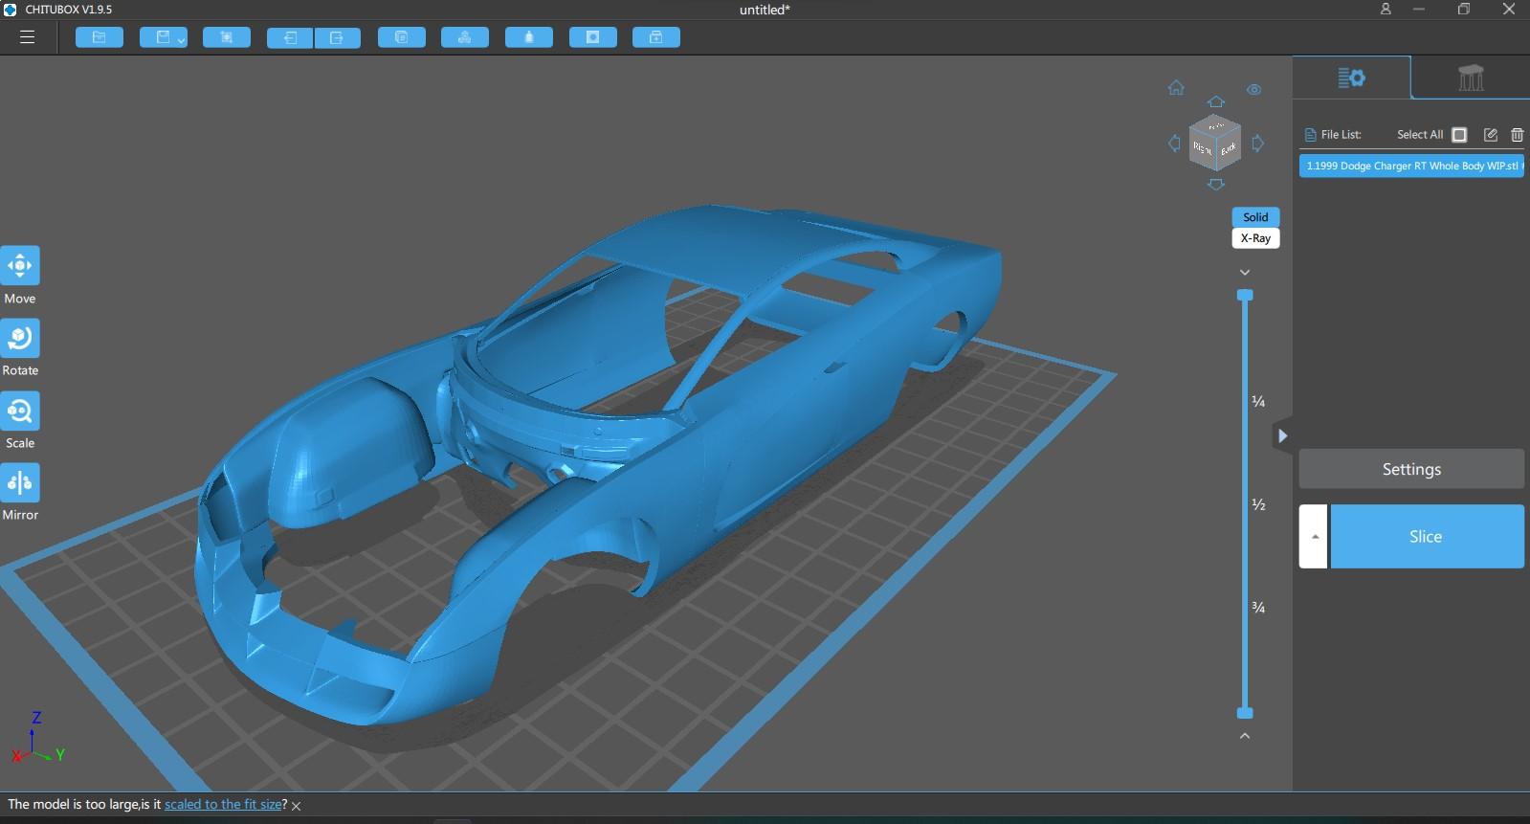Step layer slider down with the bottom chevron

pyautogui.click(x=1245, y=736)
